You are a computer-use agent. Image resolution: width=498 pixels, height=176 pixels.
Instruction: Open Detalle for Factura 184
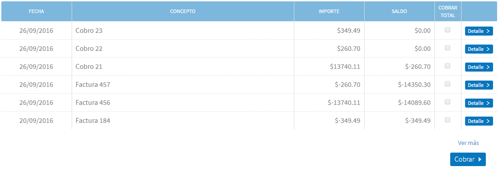coord(479,121)
